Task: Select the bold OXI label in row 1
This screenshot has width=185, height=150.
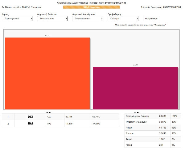Action: pyautogui.click(x=30, y=117)
